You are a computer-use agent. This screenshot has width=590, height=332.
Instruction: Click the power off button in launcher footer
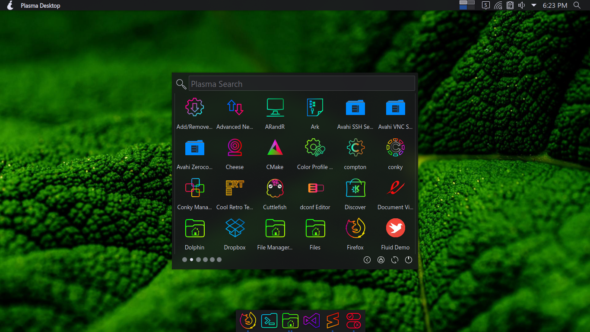409,260
